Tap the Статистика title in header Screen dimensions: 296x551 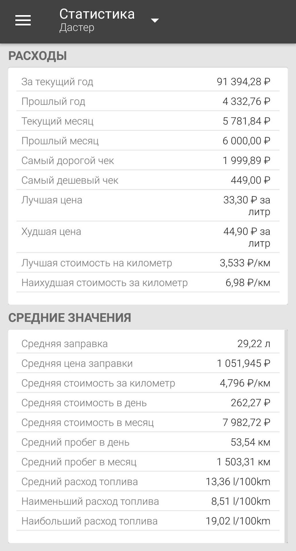pos(97,14)
